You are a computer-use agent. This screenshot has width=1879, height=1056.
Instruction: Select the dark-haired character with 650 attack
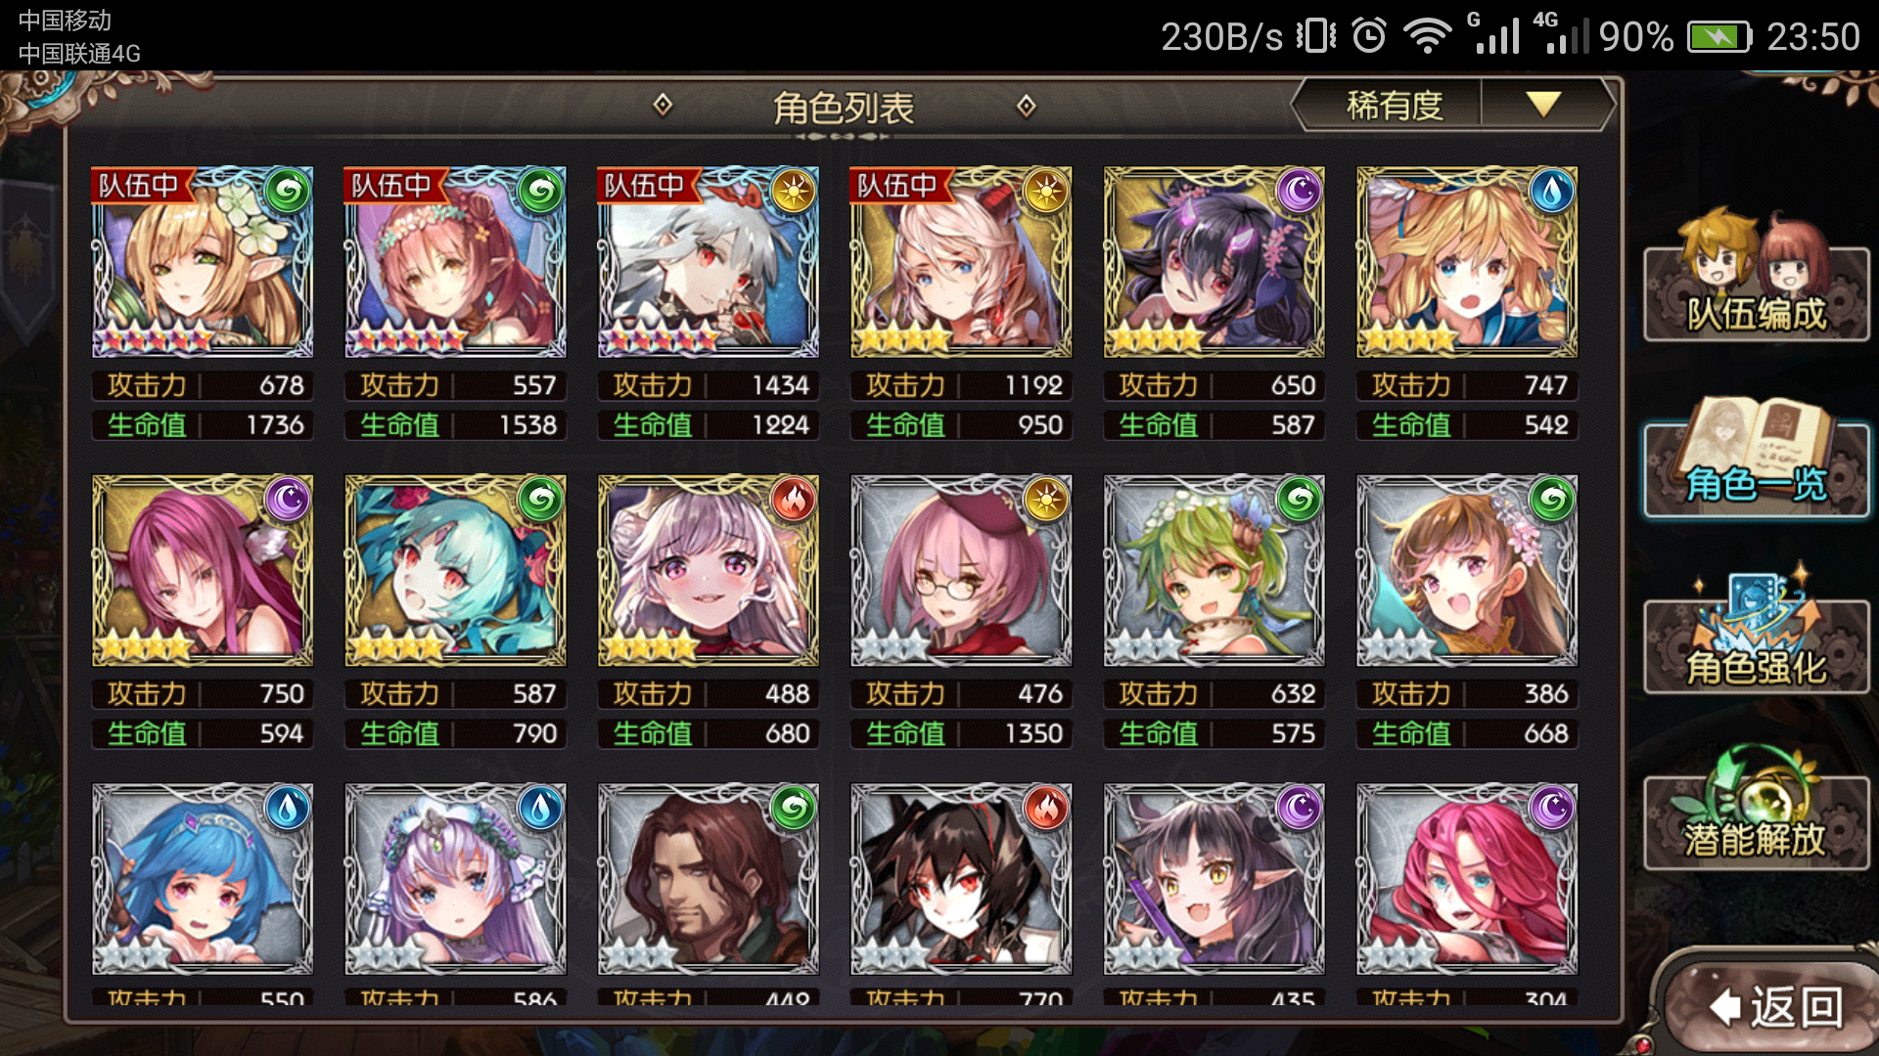(x=1214, y=261)
